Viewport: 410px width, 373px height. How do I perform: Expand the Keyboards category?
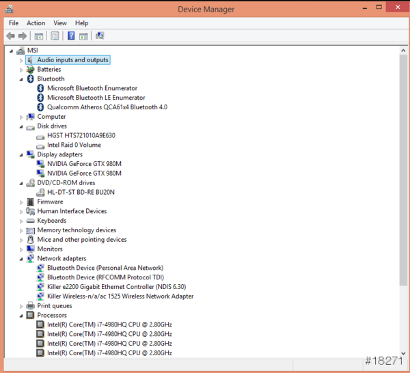21,221
